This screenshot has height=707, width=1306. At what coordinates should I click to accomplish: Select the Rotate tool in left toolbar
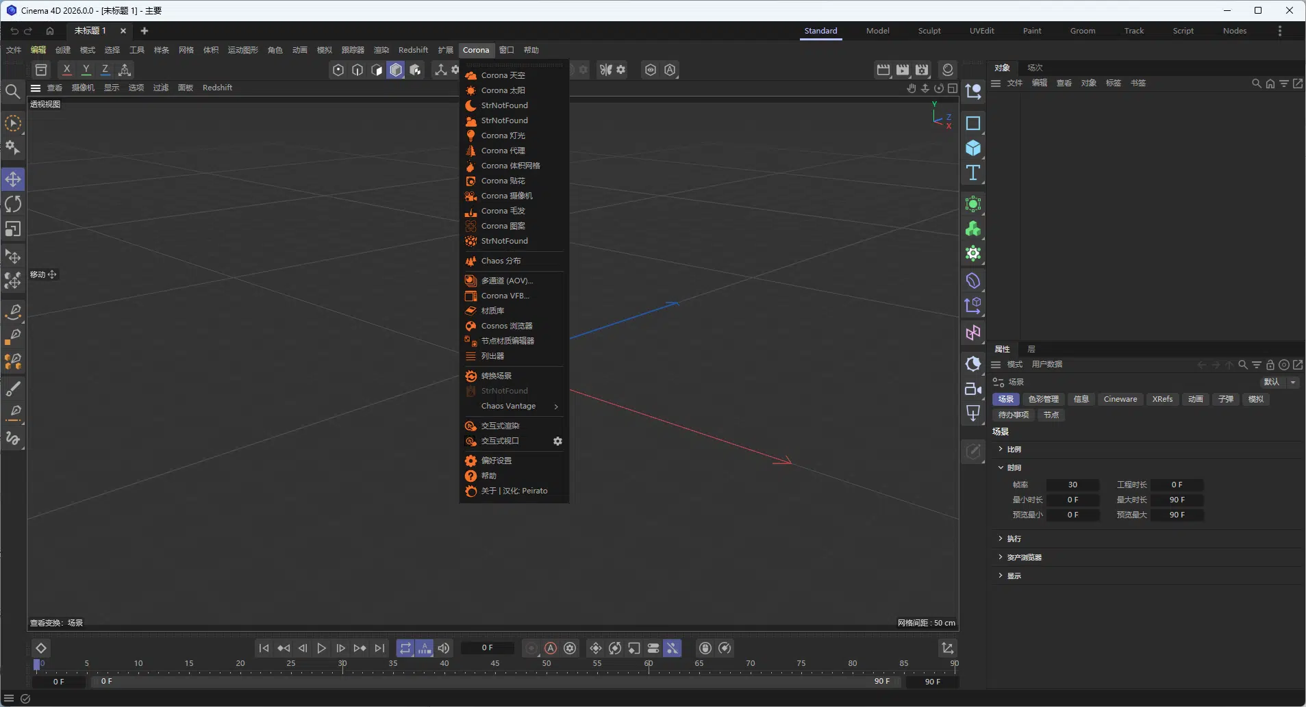coord(13,204)
